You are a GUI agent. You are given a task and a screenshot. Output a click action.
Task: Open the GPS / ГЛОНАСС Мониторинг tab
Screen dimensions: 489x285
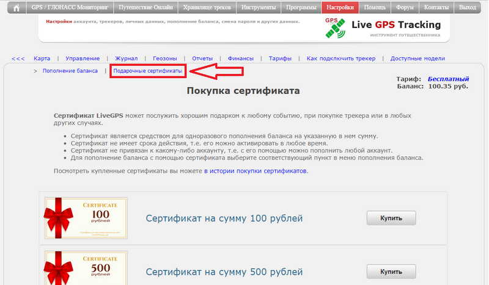(60, 8)
